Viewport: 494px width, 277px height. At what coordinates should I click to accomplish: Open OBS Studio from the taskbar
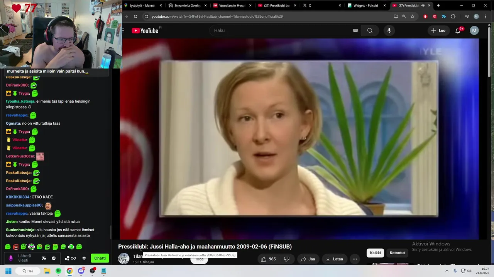92,271
